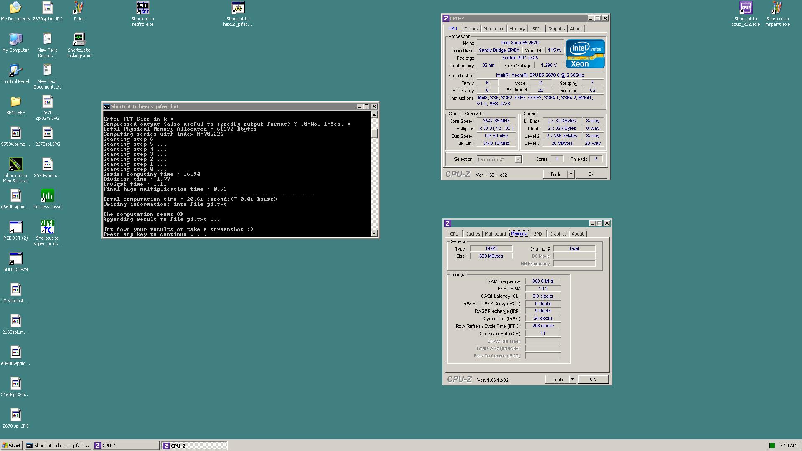The image size is (802, 451).
Task: Click DRAM Frequency value 860.0 MHz
Action: 543,281
